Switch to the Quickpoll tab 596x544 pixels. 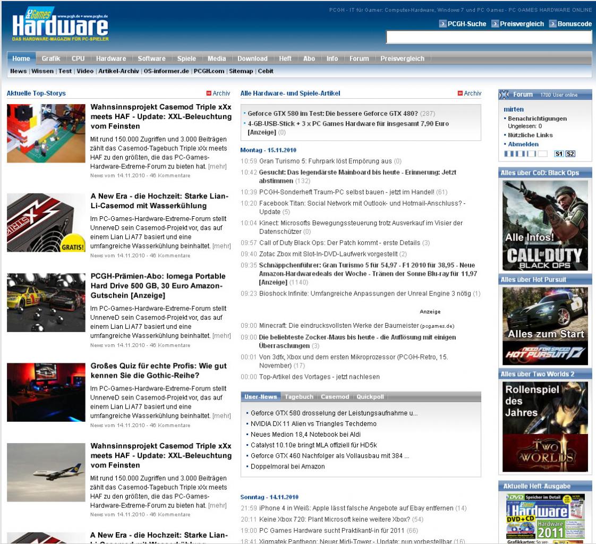point(370,397)
